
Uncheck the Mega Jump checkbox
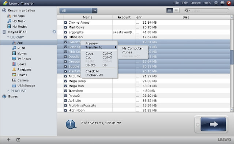tap(65, 81)
